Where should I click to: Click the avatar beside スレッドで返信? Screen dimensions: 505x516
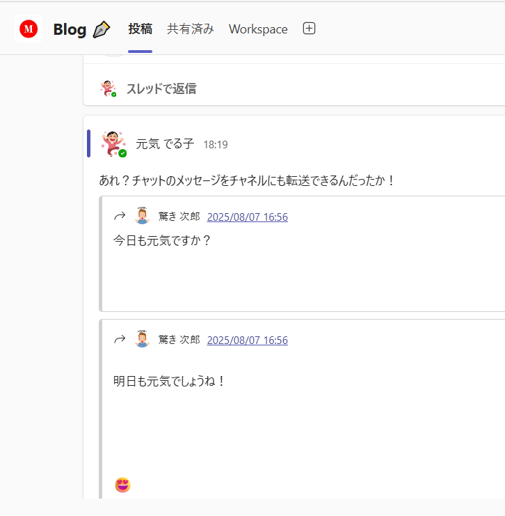tap(108, 88)
